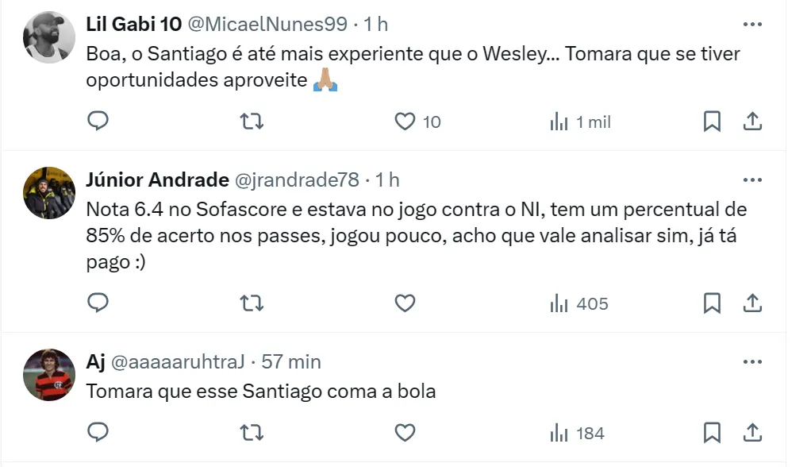Open the @MicaelNunes99 profile handle
811x467 pixels.
point(267,24)
